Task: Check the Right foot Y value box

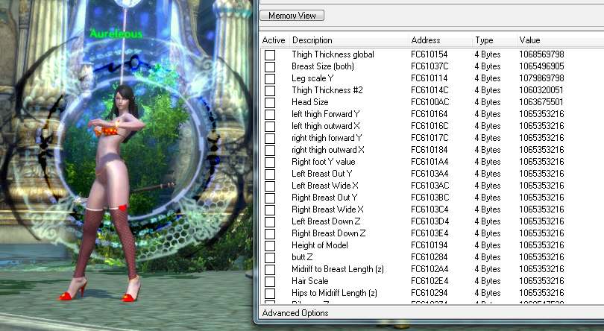Action: pos(269,163)
